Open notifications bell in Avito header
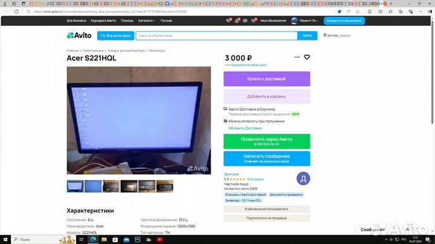The height and width of the screenshot is (244, 435). [237, 20]
